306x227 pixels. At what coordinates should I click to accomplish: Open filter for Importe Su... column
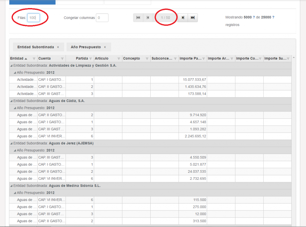[x=288, y=59]
